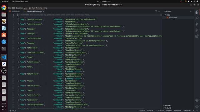The image size is (200, 112).
Task: Open Source Control view in activity bar
Action: (197, 24)
